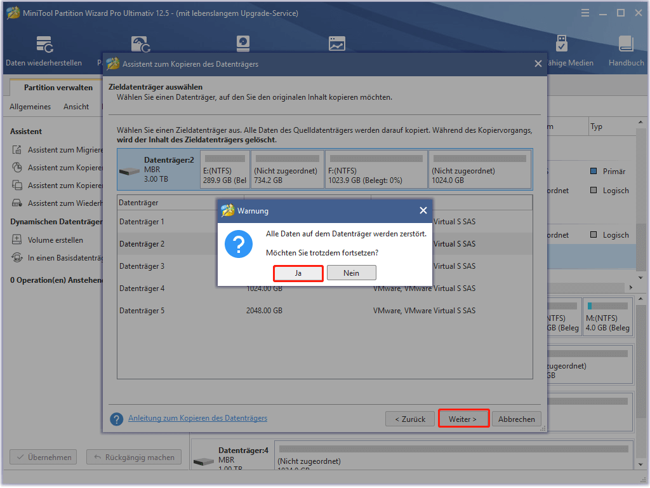Click the Zurück button
650x488 pixels.
pyautogui.click(x=409, y=419)
